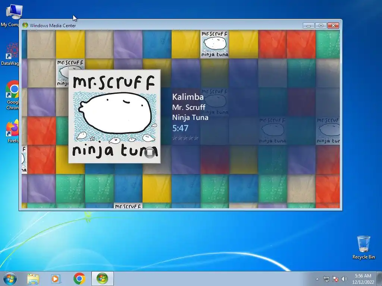
Task: Click the track time 5:47
Action: (180, 128)
